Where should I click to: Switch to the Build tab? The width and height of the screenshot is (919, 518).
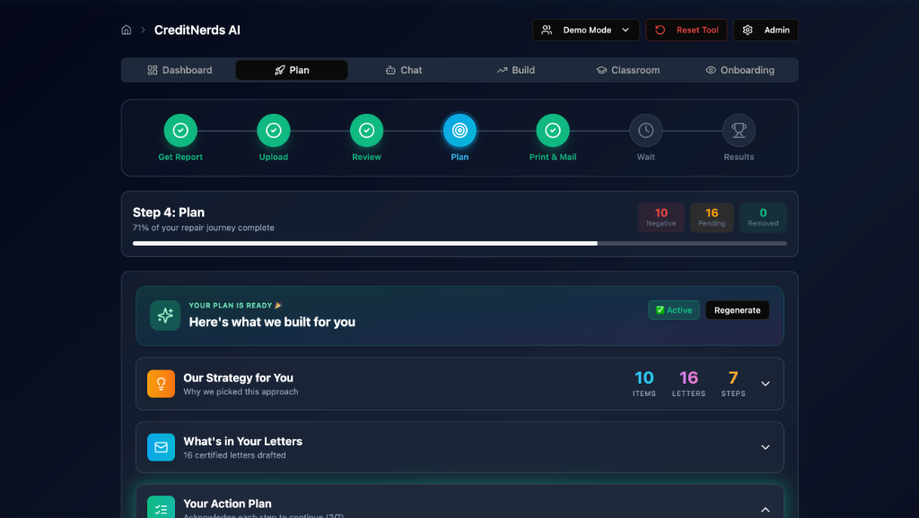516,70
